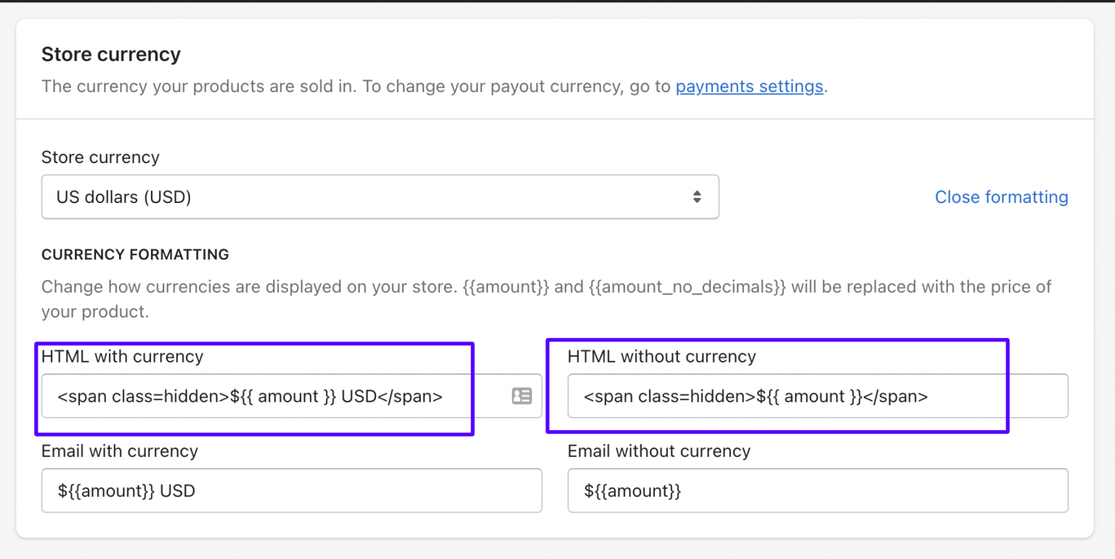The height and width of the screenshot is (559, 1115).
Task: Click the HTML with currency label
Action: pos(123,356)
